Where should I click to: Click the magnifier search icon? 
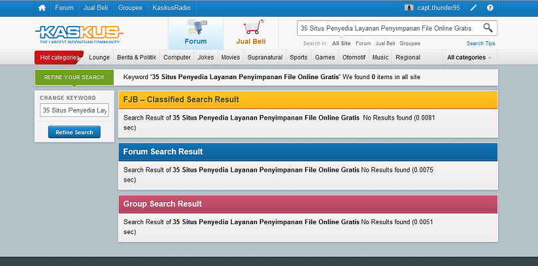tap(488, 28)
